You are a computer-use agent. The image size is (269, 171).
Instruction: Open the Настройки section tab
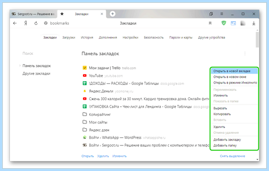[130, 37]
